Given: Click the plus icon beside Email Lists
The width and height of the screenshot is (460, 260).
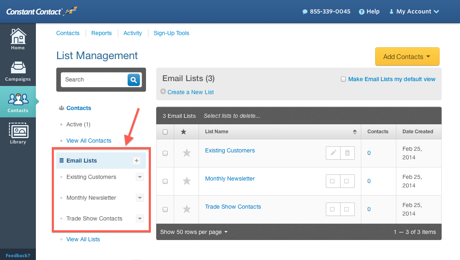Looking at the screenshot, I should click(137, 161).
